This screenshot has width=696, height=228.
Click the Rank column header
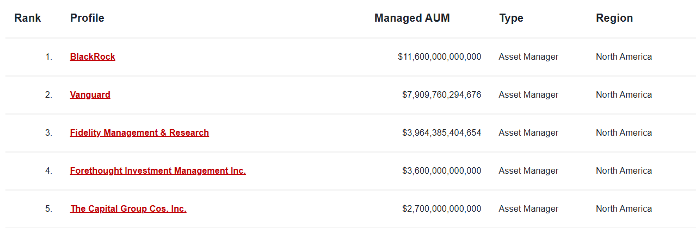28,18
